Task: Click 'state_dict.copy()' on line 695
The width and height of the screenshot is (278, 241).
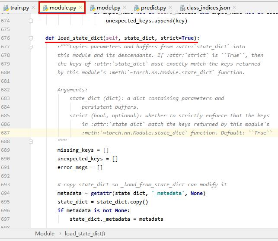Action: pos(122,202)
